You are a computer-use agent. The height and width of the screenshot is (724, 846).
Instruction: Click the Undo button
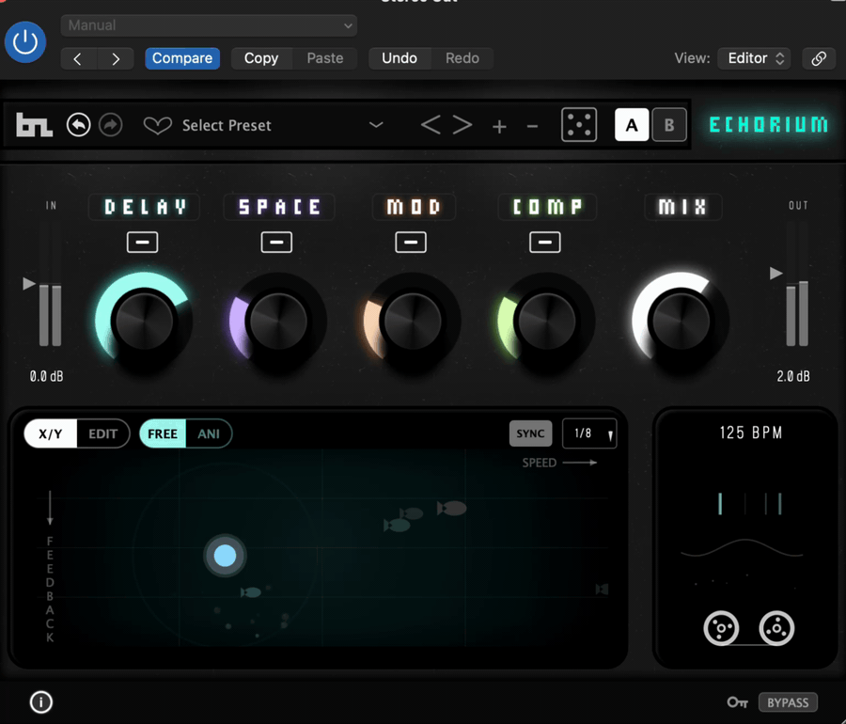(399, 58)
